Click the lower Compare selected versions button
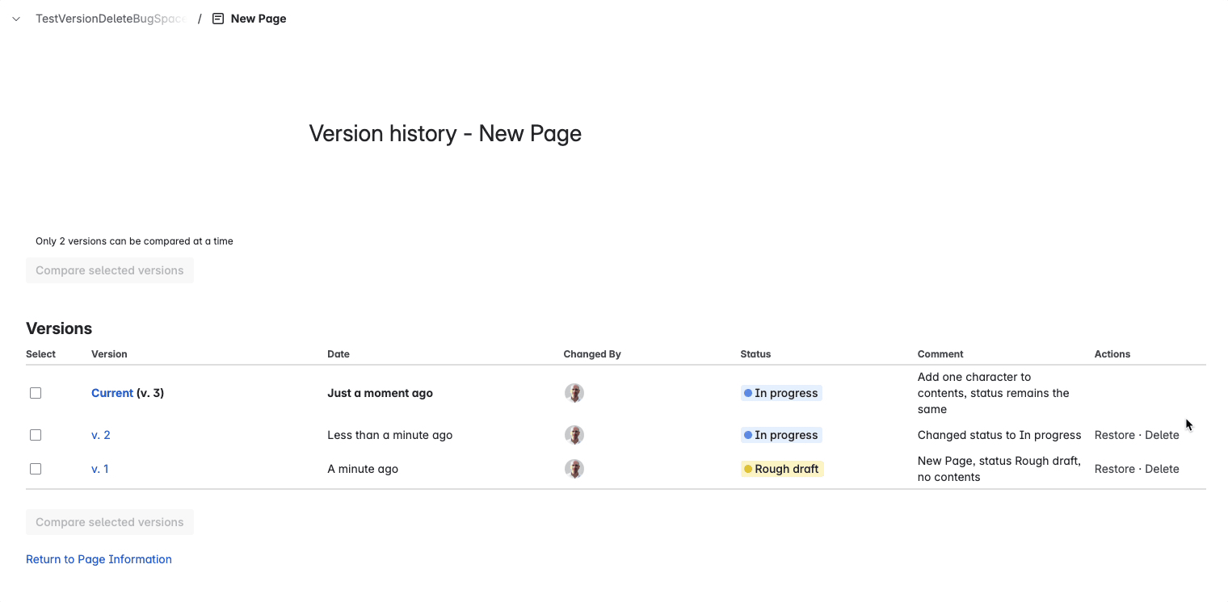This screenshot has width=1228, height=602. [x=110, y=522]
